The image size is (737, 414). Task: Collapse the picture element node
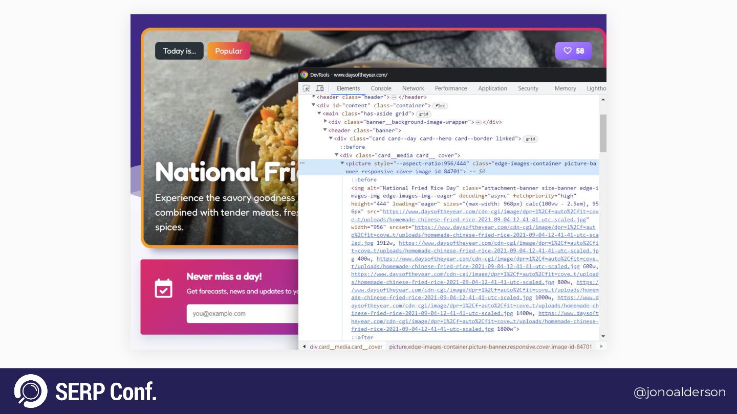click(x=342, y=163)
